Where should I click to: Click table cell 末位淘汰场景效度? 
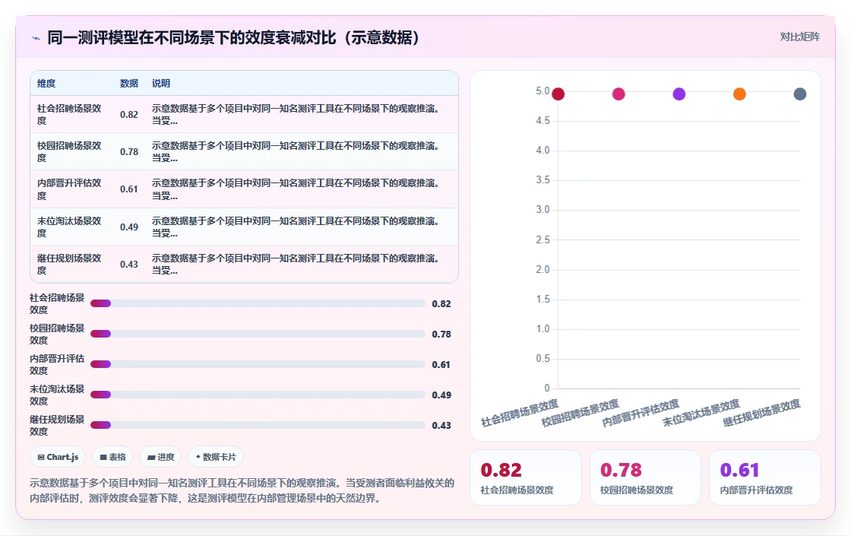(69, 227)
